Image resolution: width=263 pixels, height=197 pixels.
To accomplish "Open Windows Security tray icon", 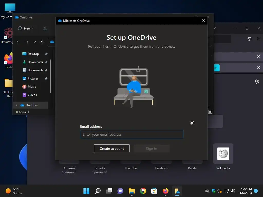I will coord(213,191).
